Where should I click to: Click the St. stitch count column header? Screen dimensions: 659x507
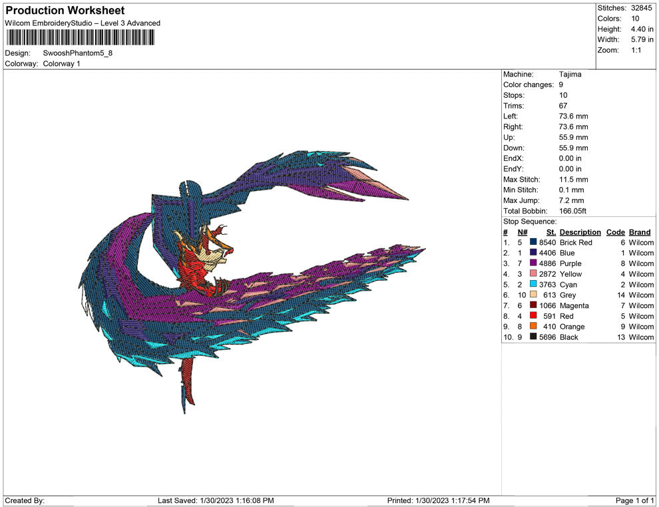click(550, 232)
